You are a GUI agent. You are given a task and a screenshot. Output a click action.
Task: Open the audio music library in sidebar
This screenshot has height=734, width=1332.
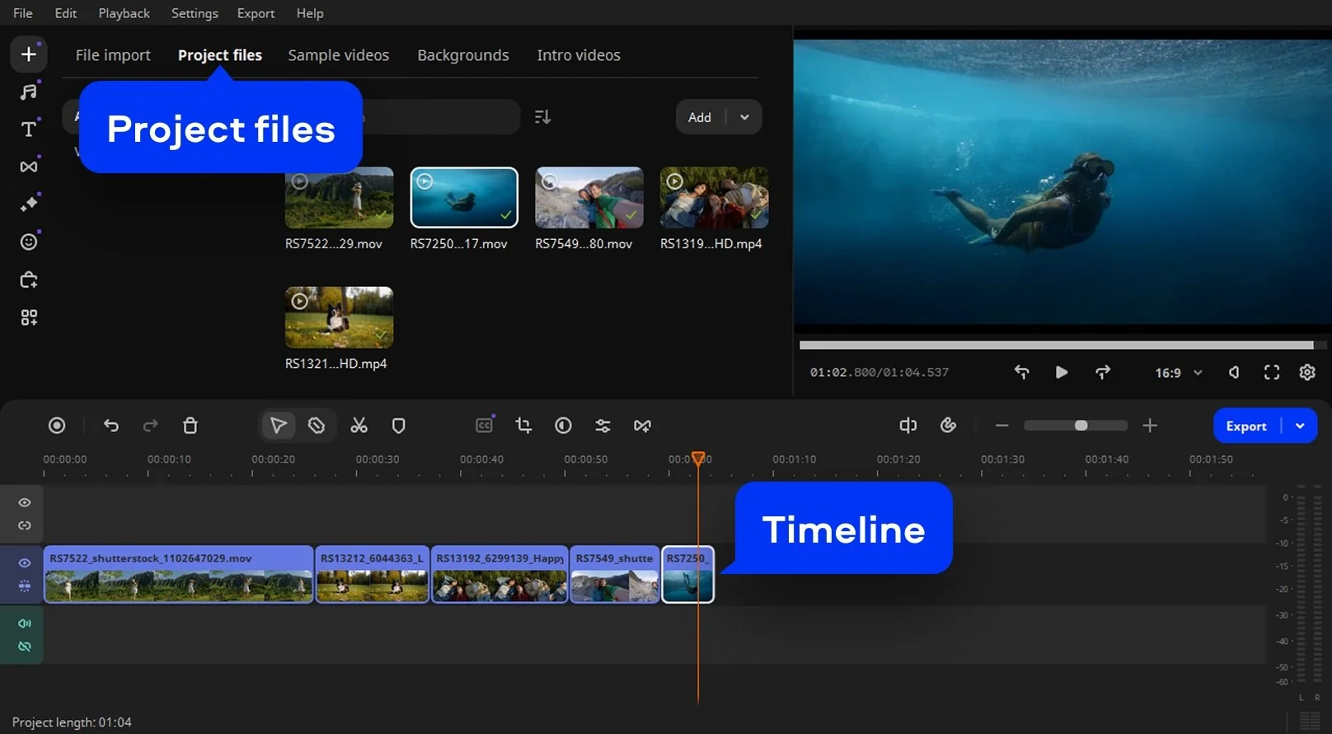[29, 92]
